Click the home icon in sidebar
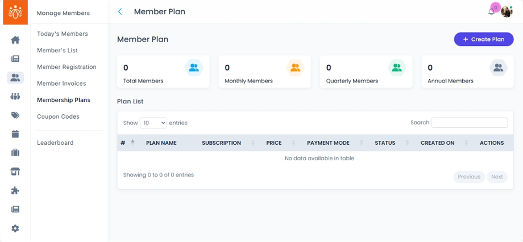Screen dimensions: 523x242 pyautogui.click(x=15, y=40)
